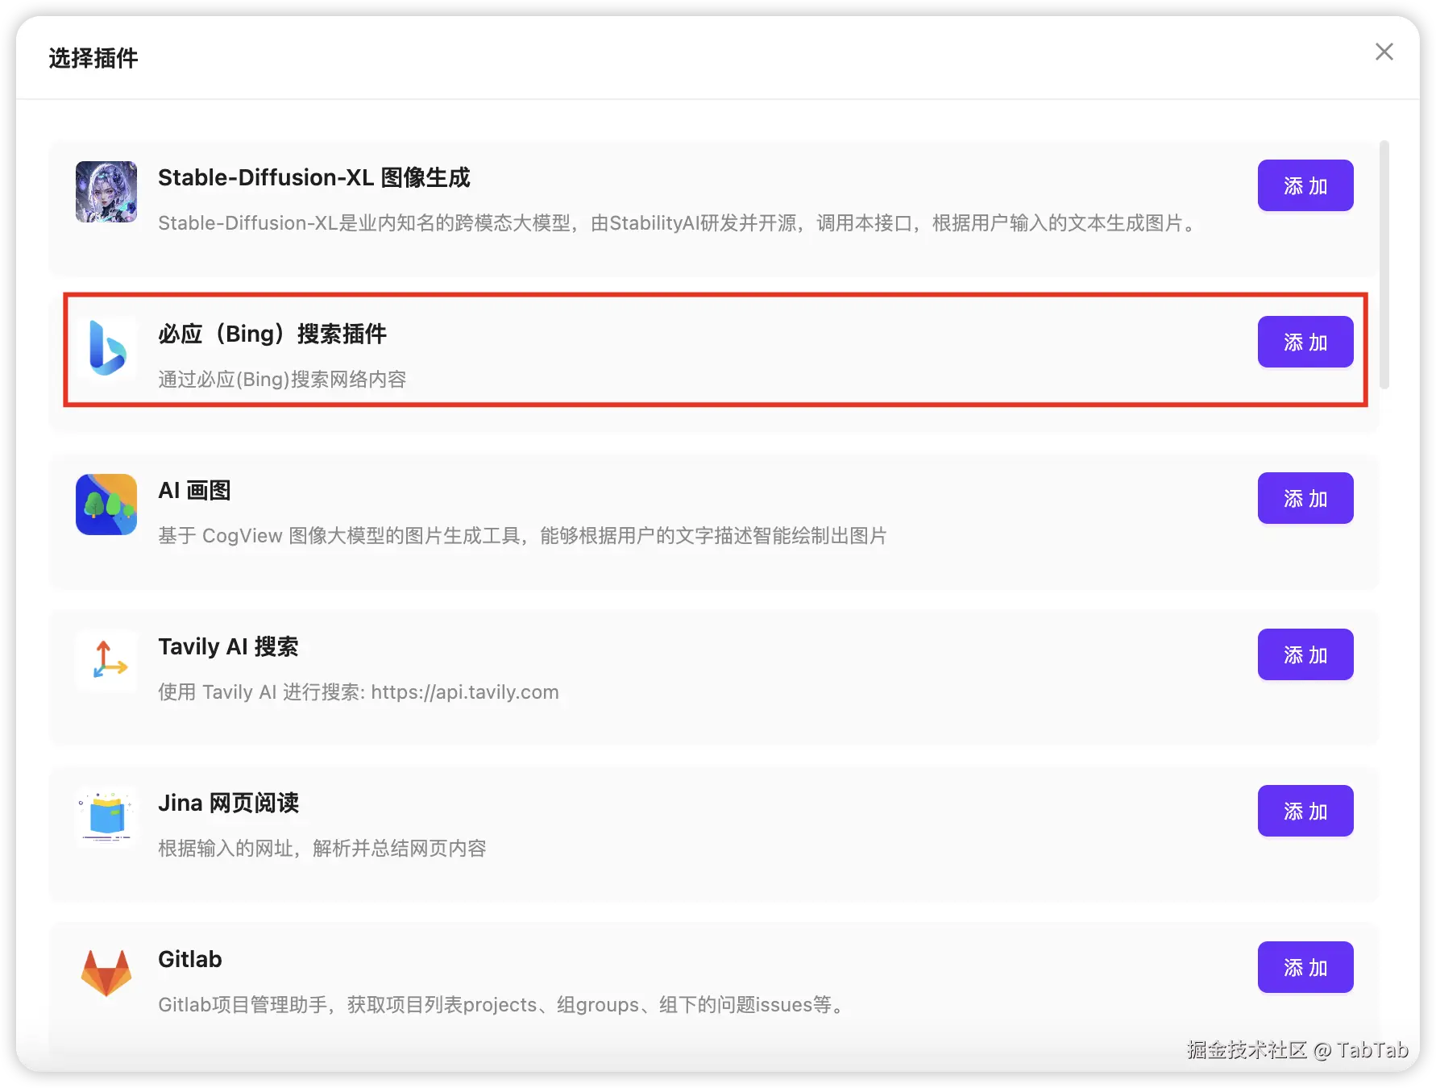Add the 必应 (Bing) 搜索插件

click(x=1305, y=342)
